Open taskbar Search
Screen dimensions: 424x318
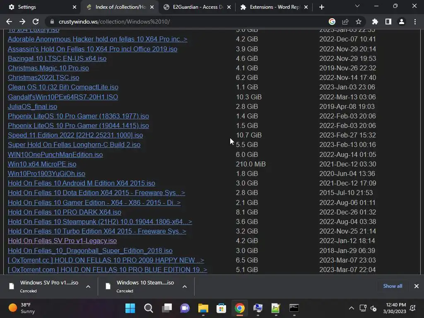coord(149,308)
